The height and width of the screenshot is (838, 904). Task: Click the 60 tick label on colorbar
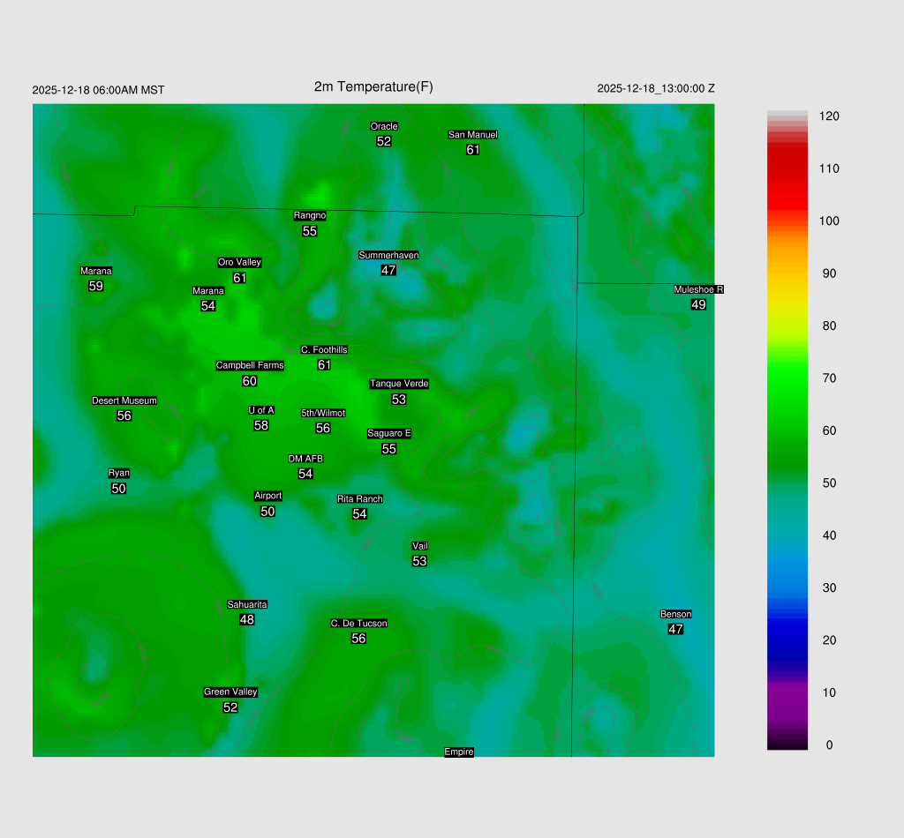[829, 430]
